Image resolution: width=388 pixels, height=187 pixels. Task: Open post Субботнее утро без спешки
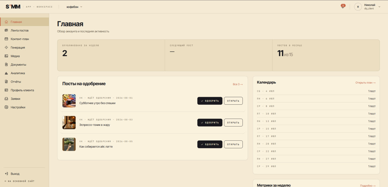click(x=233, y=101)
